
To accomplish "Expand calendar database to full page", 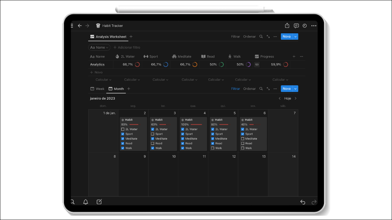I will 268,89.
